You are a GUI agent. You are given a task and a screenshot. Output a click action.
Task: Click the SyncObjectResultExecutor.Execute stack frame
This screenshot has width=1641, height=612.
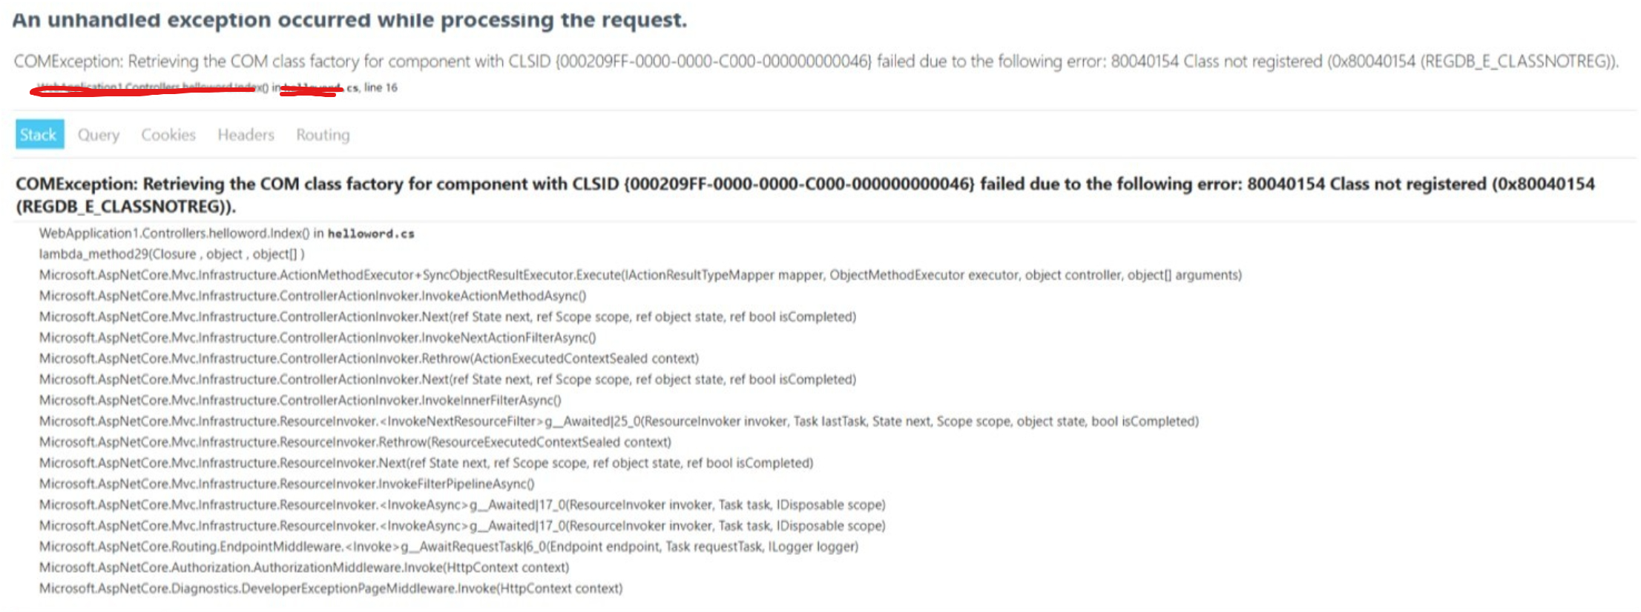(639, 275)
